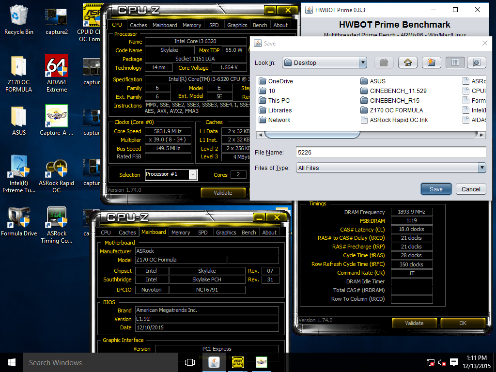Click the Home folder icon in Save dialog

[407, 62]
